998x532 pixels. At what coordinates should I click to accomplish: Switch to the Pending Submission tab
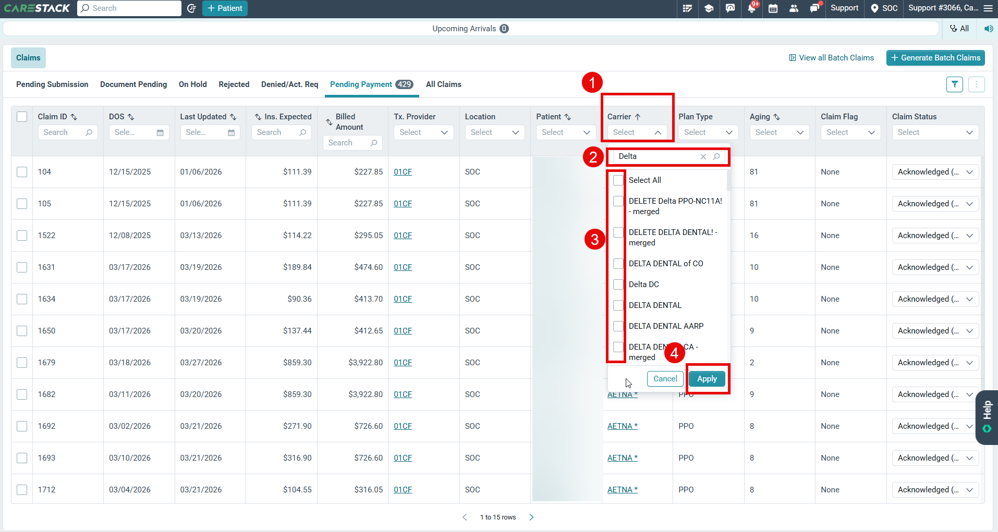click(52, 84)
